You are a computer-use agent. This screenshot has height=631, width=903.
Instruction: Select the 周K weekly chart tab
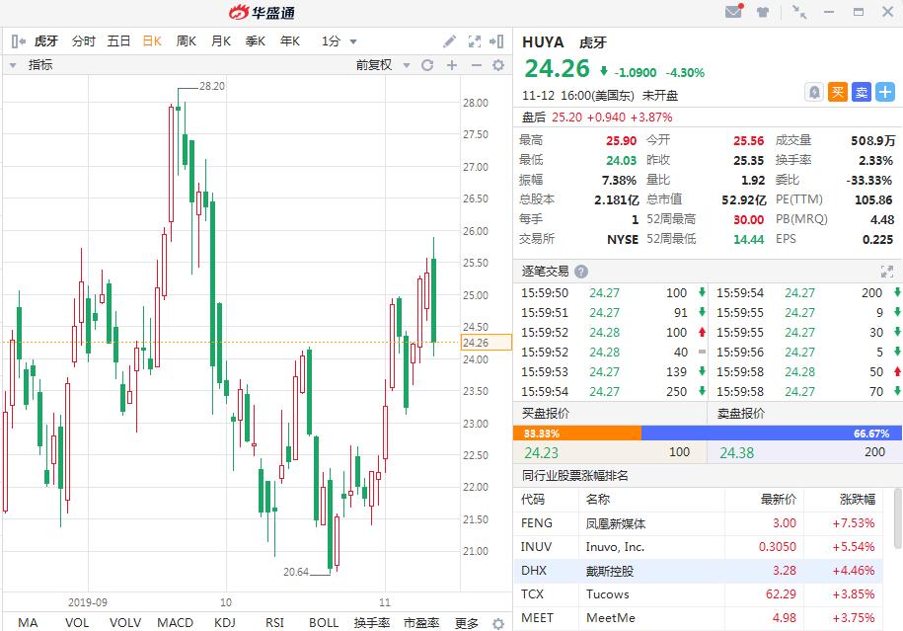186,41
